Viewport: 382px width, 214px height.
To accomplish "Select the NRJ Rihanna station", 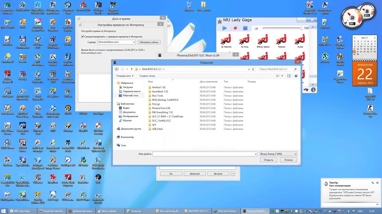I will (281, 41).
